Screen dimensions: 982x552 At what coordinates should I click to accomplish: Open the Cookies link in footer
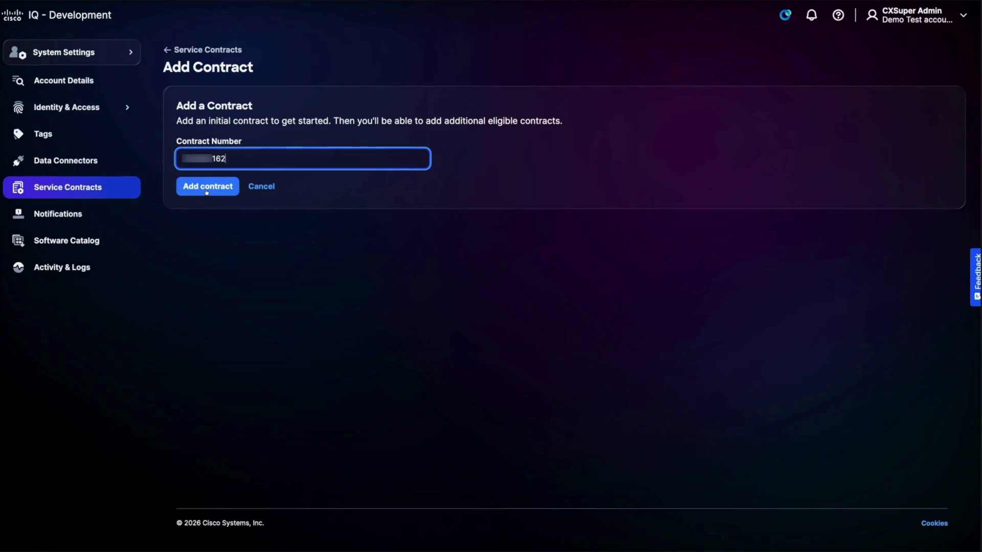pos(934,523)
